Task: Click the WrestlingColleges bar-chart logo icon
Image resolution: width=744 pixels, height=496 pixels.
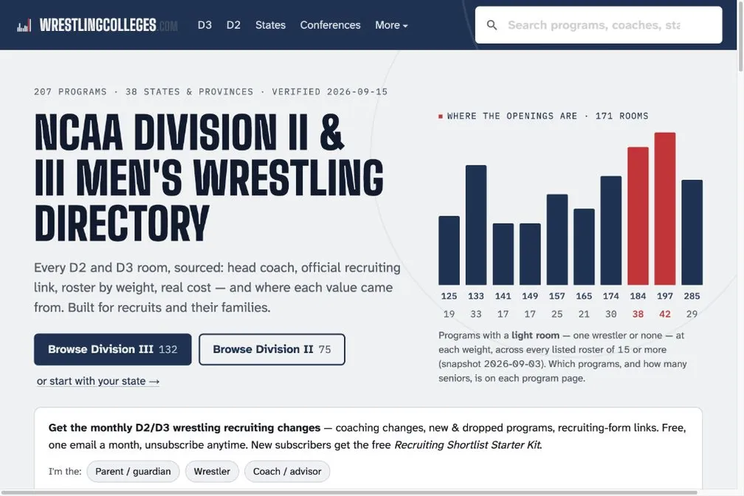Action: [24, 26]
